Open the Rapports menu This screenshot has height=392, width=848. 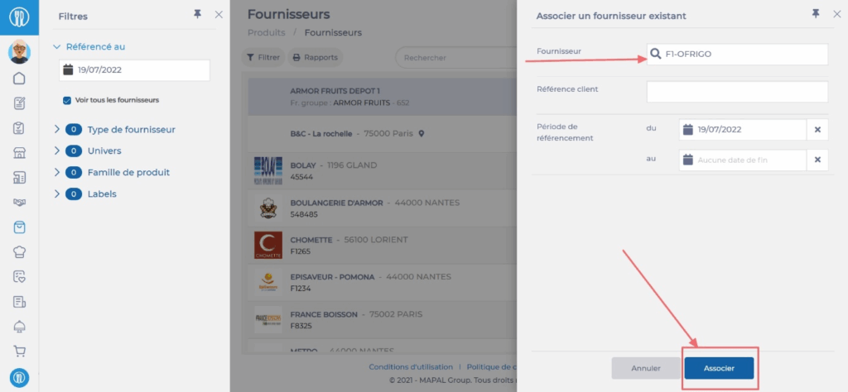pyautogui.click(x=315, y=58)
